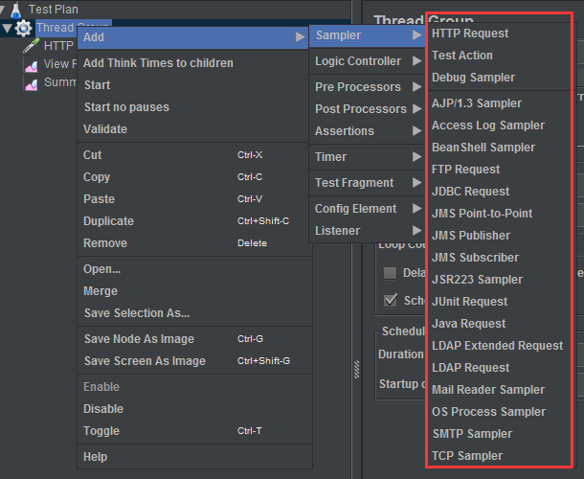
Task: Choose Save Node As Image
Action: (139, 339)
